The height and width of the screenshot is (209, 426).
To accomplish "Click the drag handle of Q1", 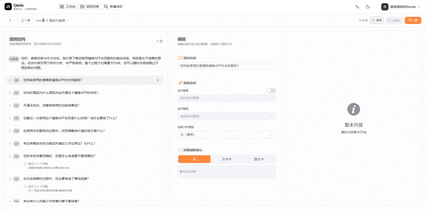I will 10,93.
